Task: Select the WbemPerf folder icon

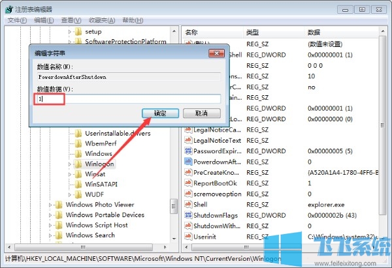Action: (x=78, y=143)
